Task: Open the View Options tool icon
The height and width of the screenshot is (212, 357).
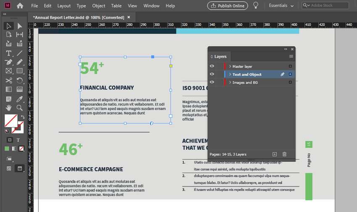Action: click(x=9, y=159)
